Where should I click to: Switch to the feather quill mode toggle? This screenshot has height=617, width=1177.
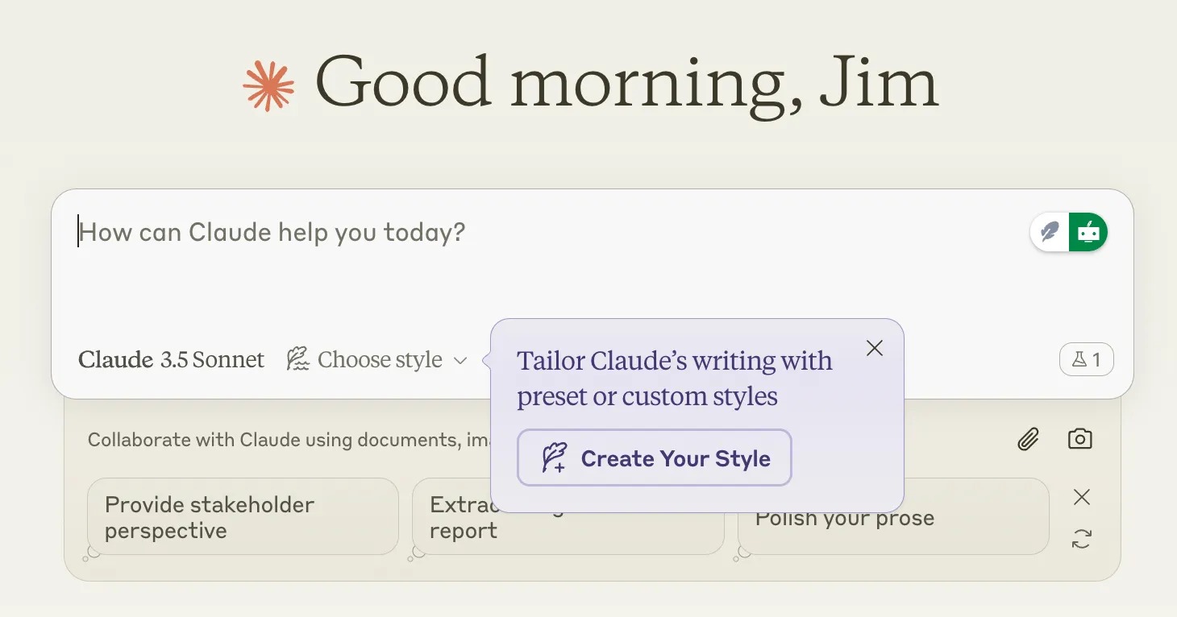pyautogui.click(x=1050, y=233)
